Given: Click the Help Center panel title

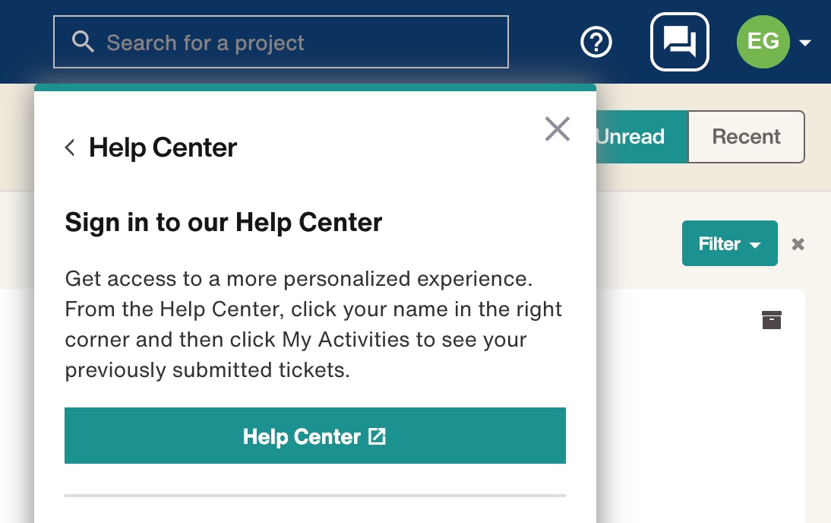Looking at the screenshot, I should click(x=163, y=147).
